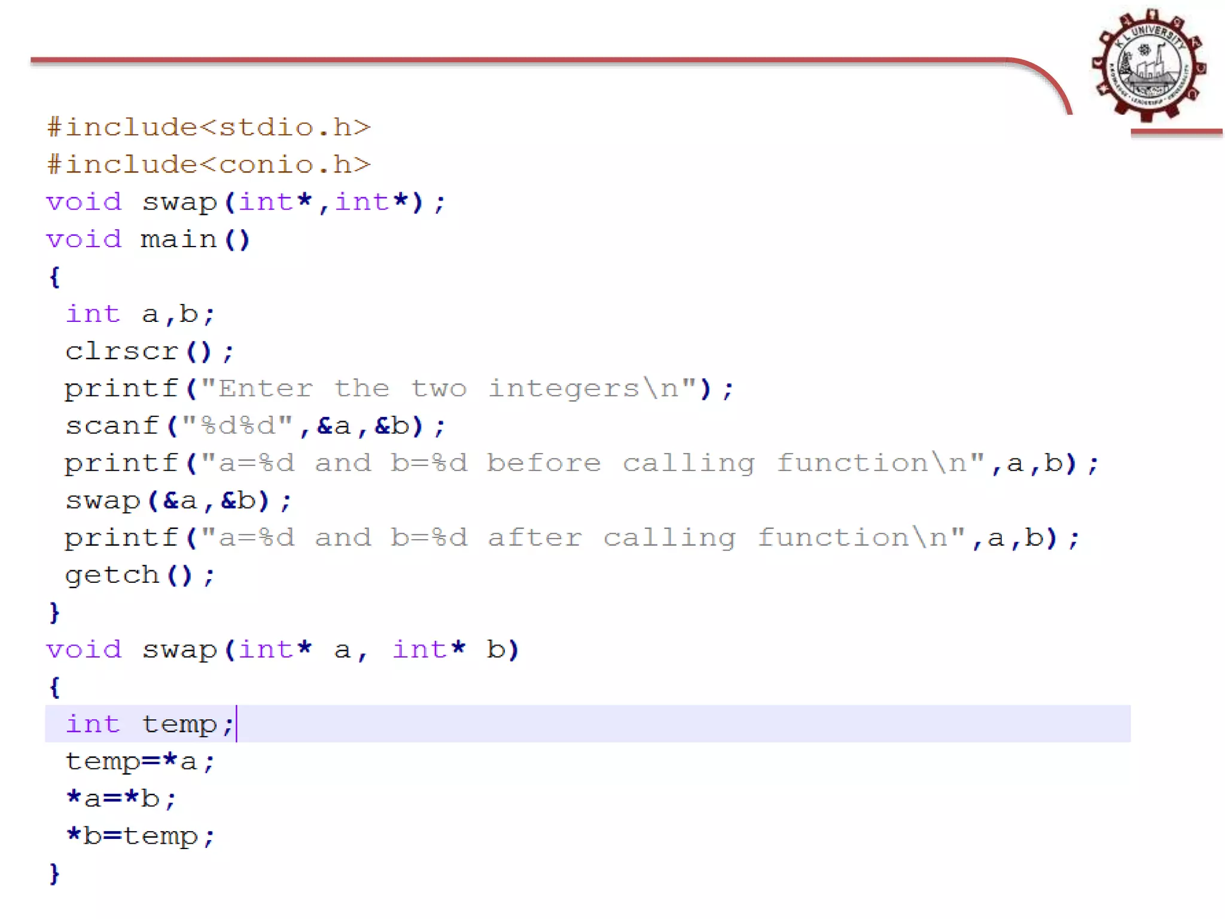
Task: Click the 'Enter the two integers' printf line
Action: 398,389
